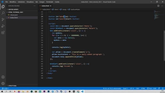Close the index.html editor tab
The height and width of the screenshot is (93, 165).
(51, 6)
